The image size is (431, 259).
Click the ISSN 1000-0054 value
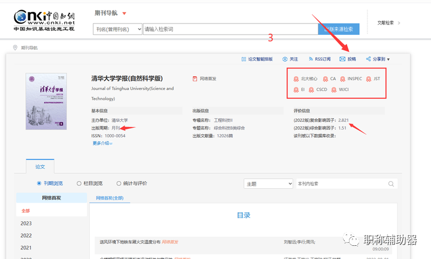(115, 135)
